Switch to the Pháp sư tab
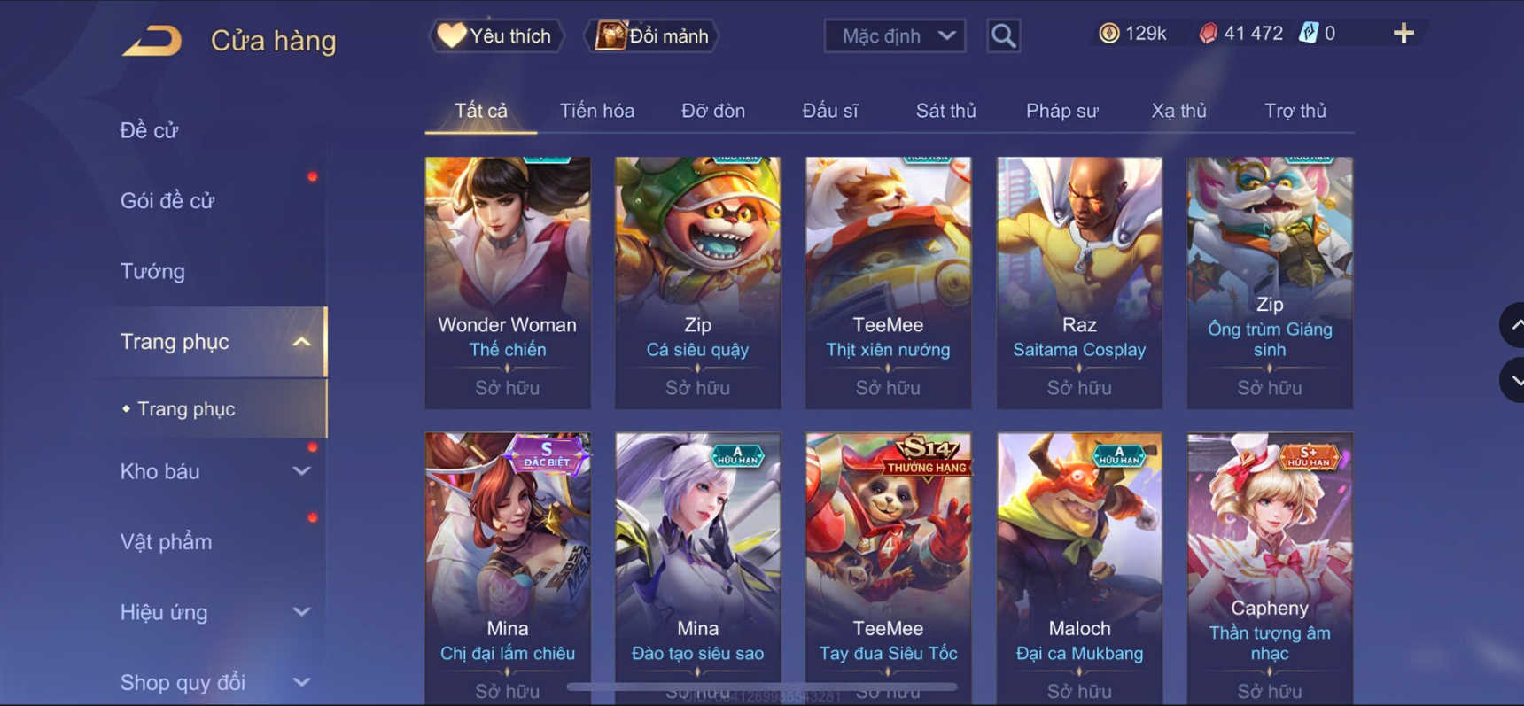The height and width of the screenshot is (706, 1524). coord(1061,111)
